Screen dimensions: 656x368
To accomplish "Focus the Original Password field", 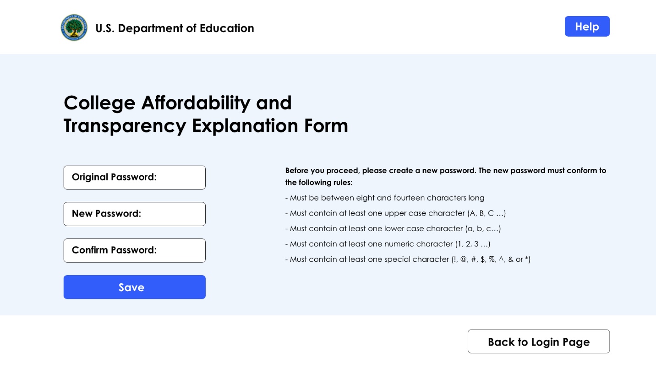I will click(134, 178).
